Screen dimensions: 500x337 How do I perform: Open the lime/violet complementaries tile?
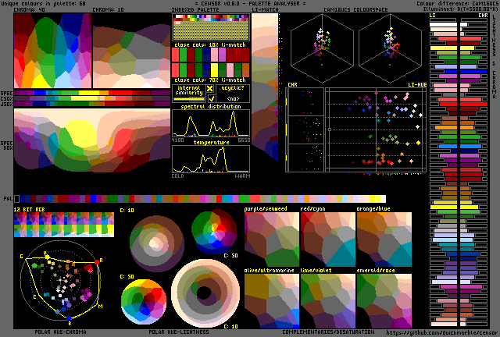pos(328,301)
